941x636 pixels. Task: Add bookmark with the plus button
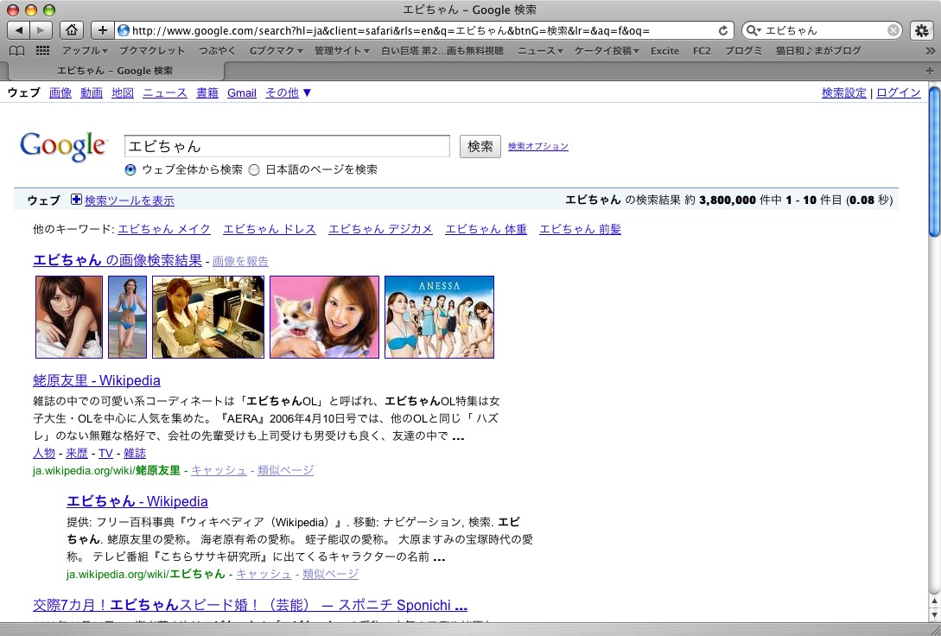pyautogui.click(x=103, y=30)
